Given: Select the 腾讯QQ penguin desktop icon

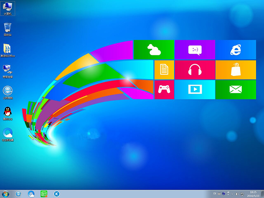Looking at the screenshot, I should pos(7,113).
